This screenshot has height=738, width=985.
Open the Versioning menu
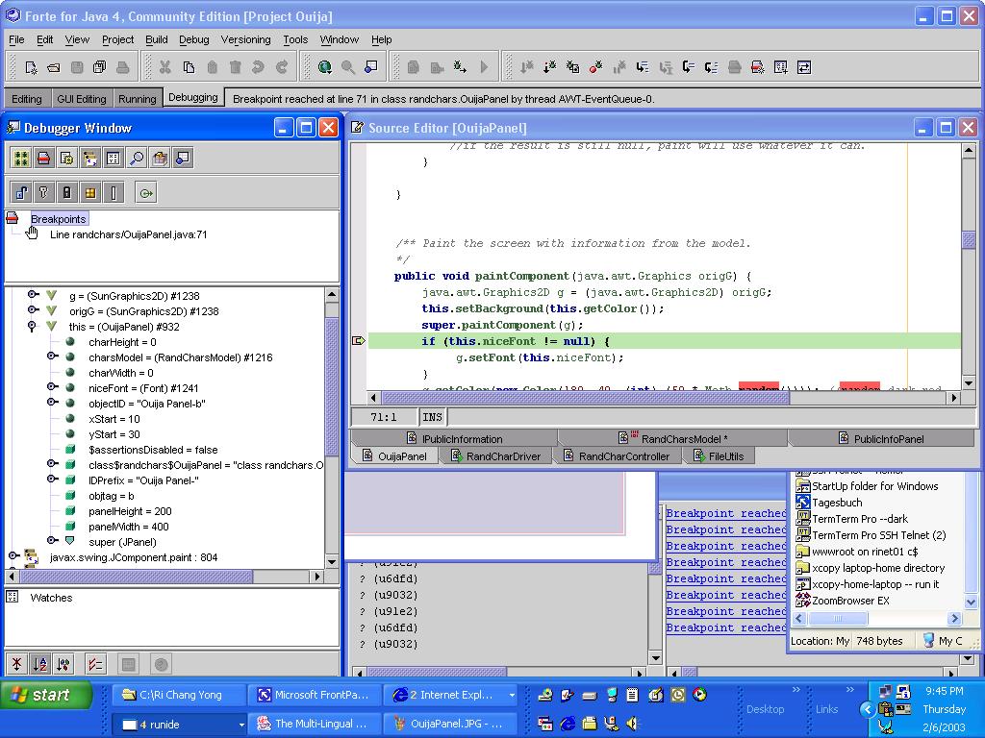tap(245, 39)
